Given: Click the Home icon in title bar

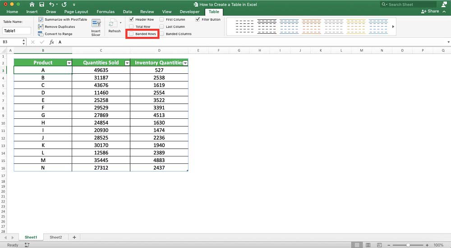Looking at the screenshot, I should pyautogui.click(x=32, y=4).
